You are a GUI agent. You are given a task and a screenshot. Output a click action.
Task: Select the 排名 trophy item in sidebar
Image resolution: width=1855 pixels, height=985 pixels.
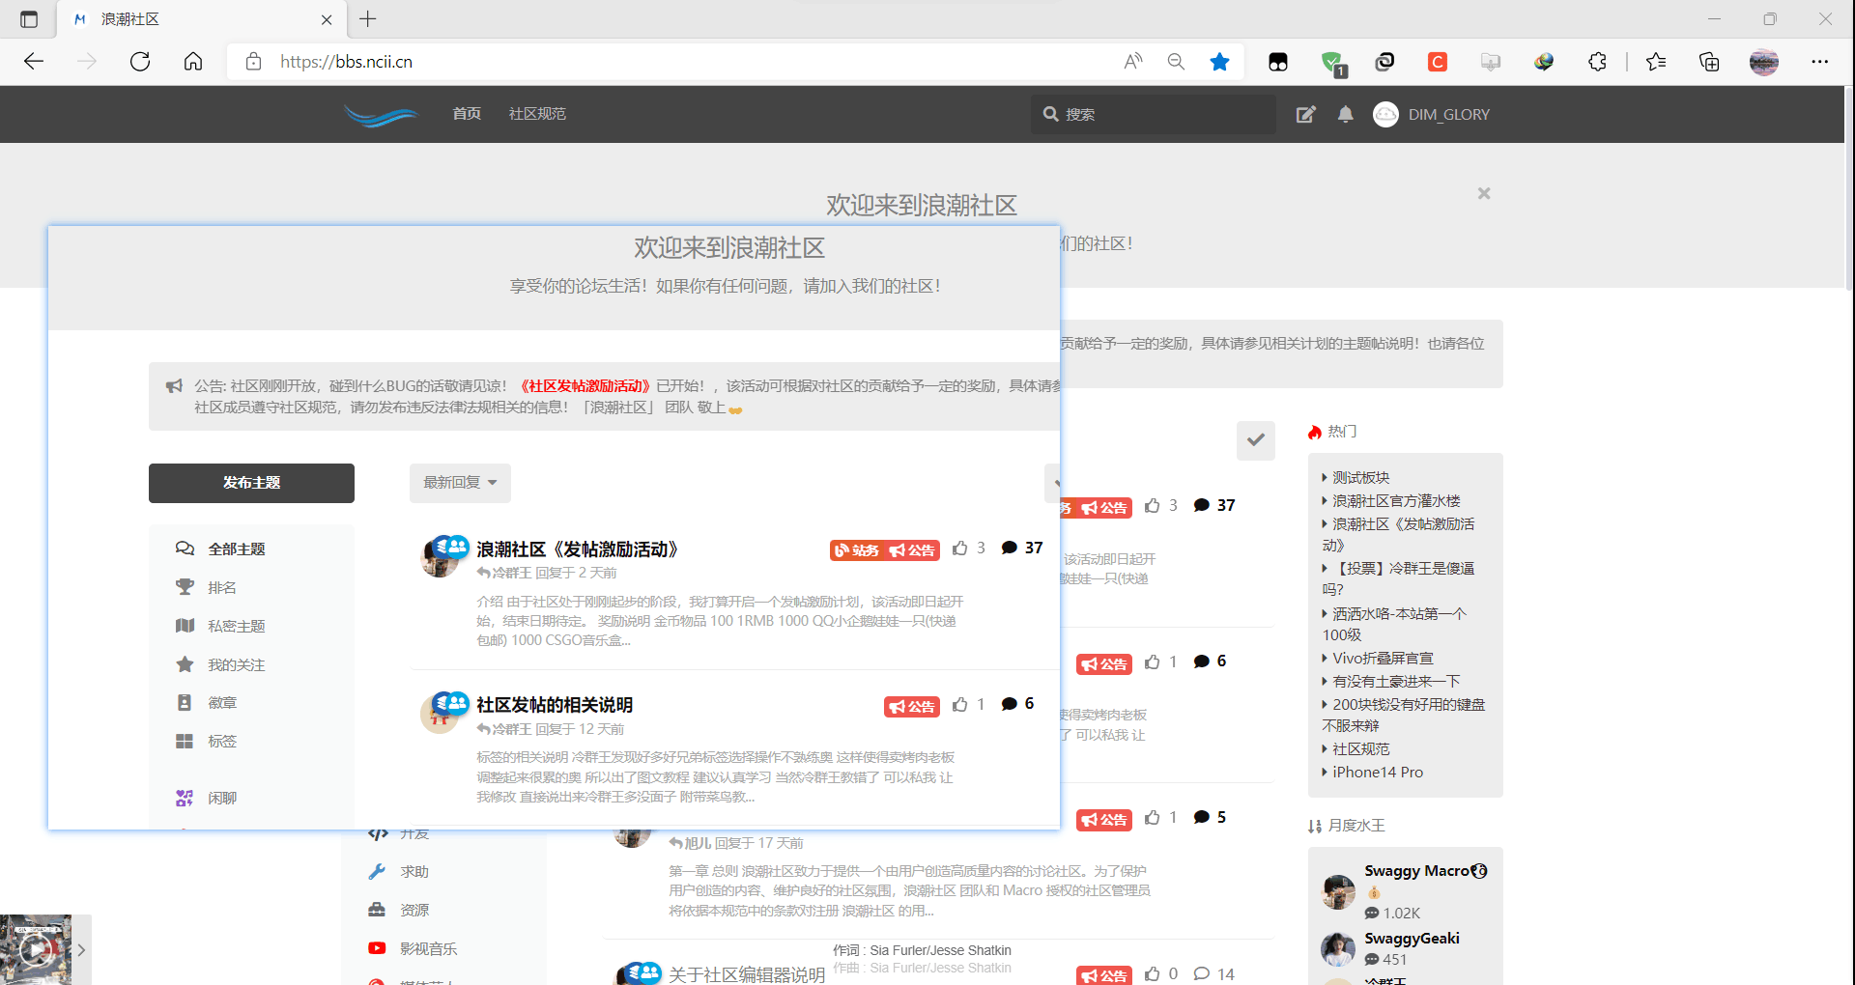(x=221, y=587)
